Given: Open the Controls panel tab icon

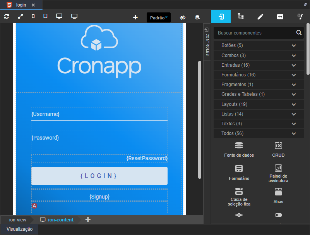Looking at the screenshot, I should [x=221, y=16].
